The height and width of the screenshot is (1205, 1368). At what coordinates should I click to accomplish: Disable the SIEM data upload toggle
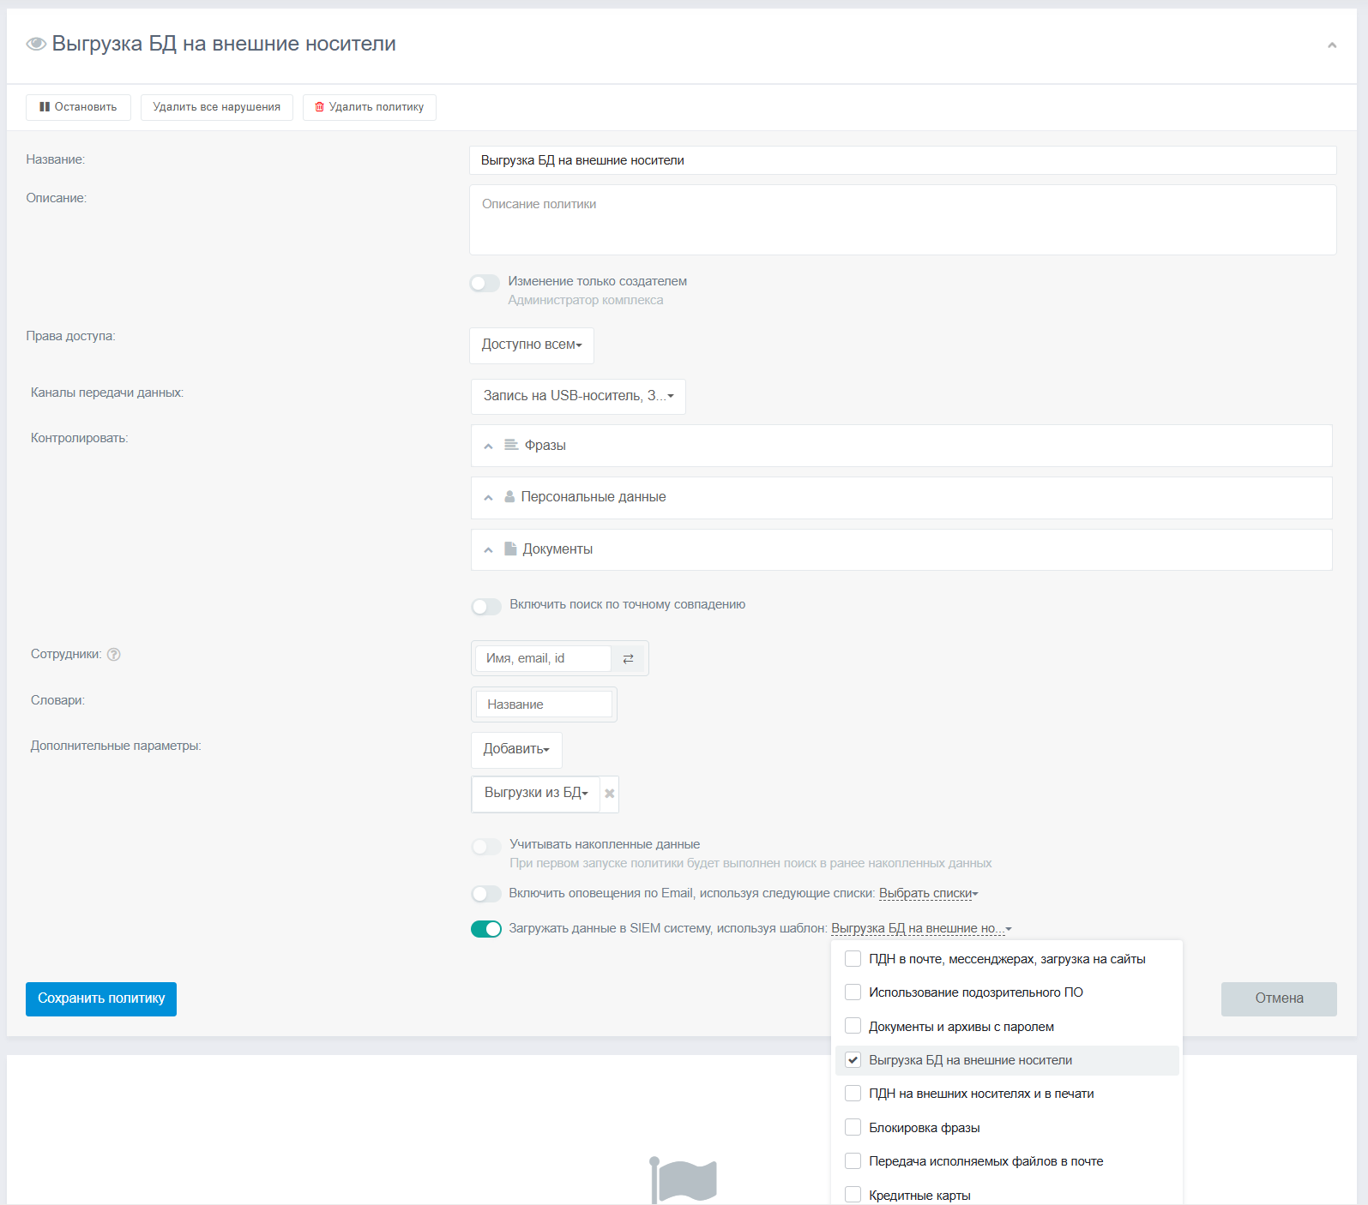[486, 929]
